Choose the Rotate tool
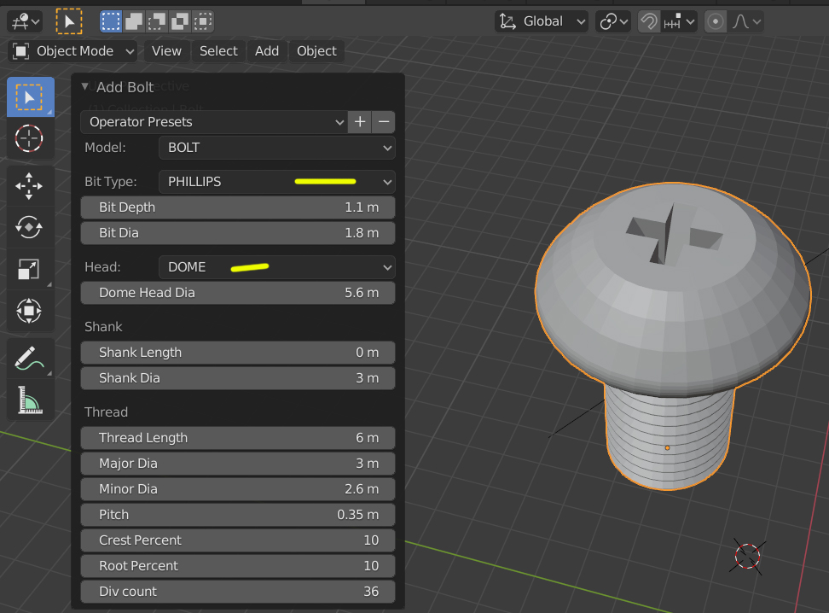 point(29,227)
